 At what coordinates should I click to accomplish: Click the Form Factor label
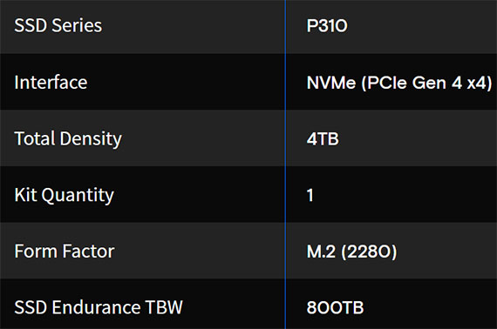click(65, 252)
